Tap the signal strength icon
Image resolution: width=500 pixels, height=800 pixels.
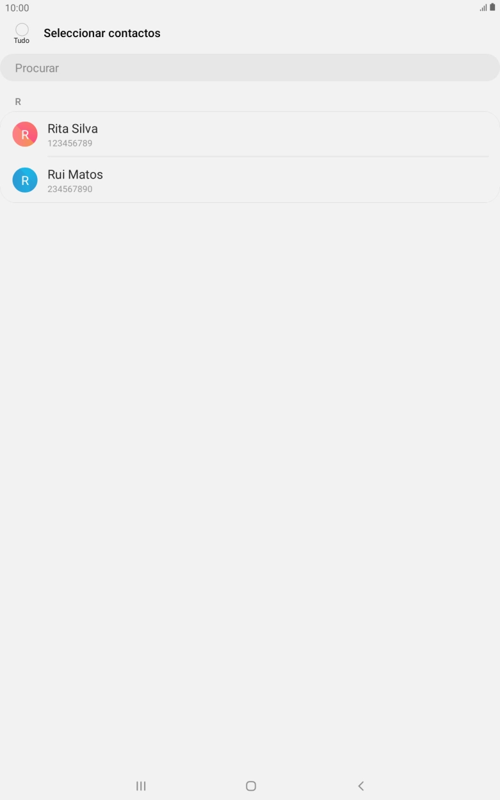(x=483, y=8)
